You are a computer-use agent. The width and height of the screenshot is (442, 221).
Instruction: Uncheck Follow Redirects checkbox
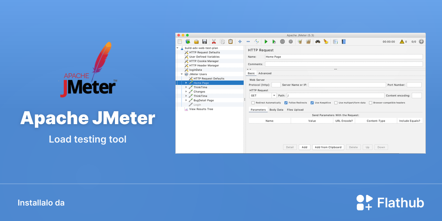(286, 103)
